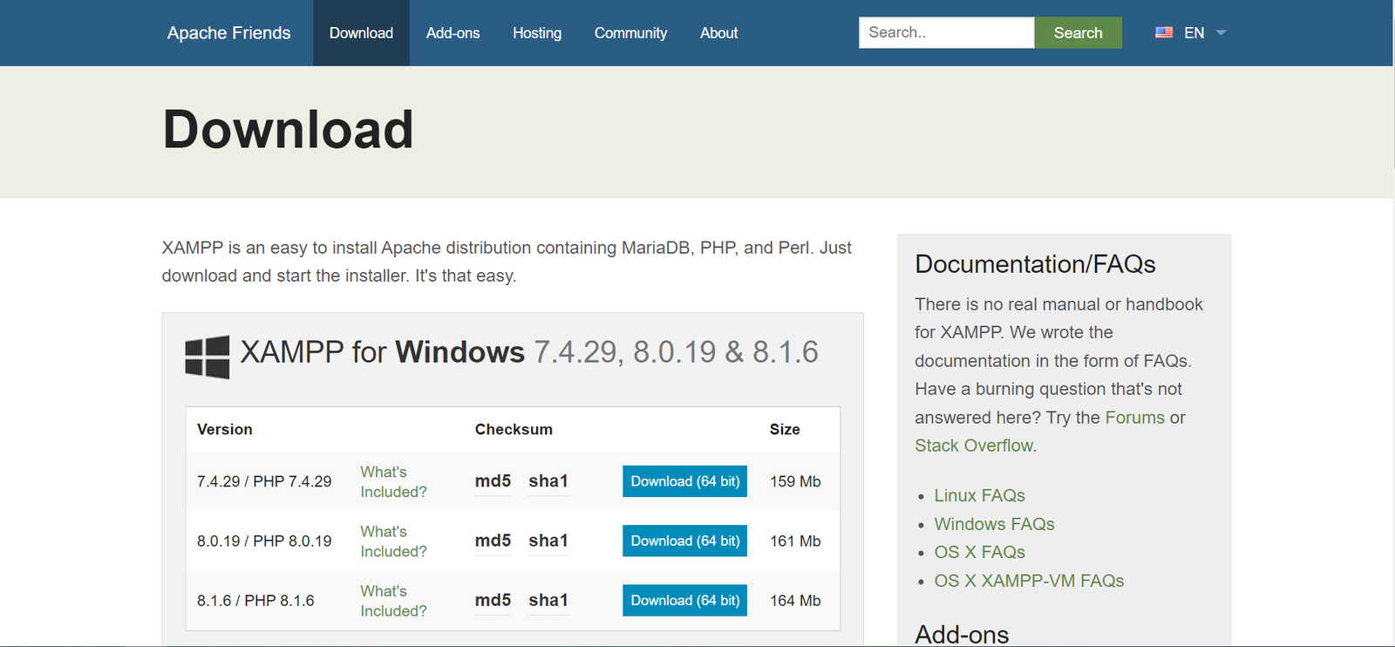1395x647 pixels.
Task: Show sha1 checksum for 8.1.6
Action: coord(548,600)
